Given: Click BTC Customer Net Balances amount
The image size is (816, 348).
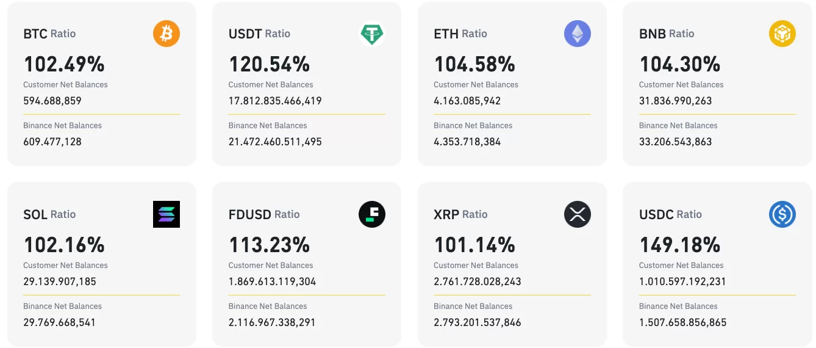Looking at the screenshot, I should pos(52,101).
